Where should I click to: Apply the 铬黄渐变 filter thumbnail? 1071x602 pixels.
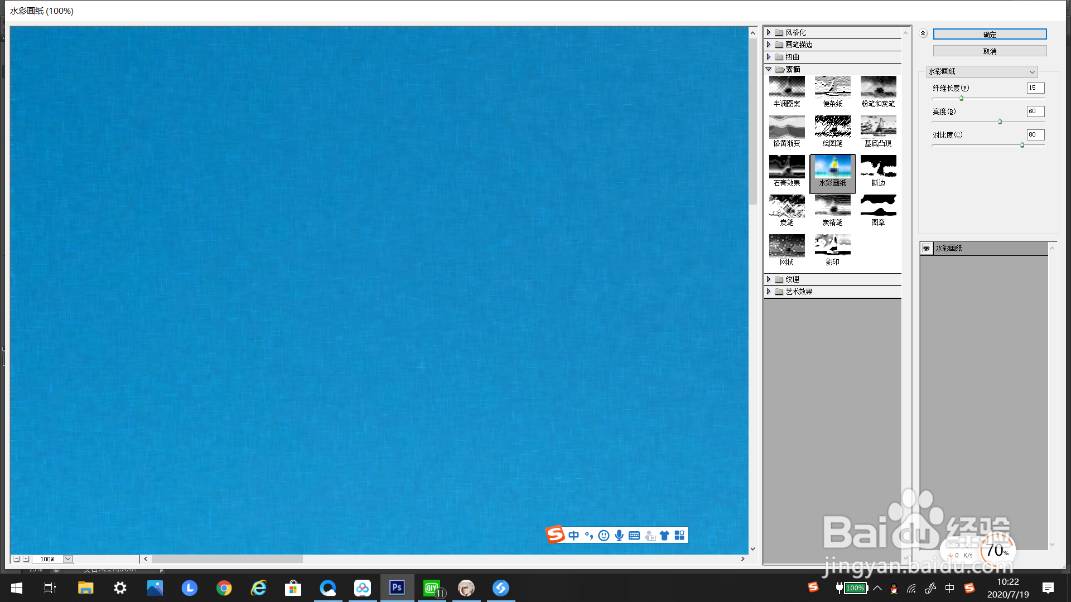[787, 127]
